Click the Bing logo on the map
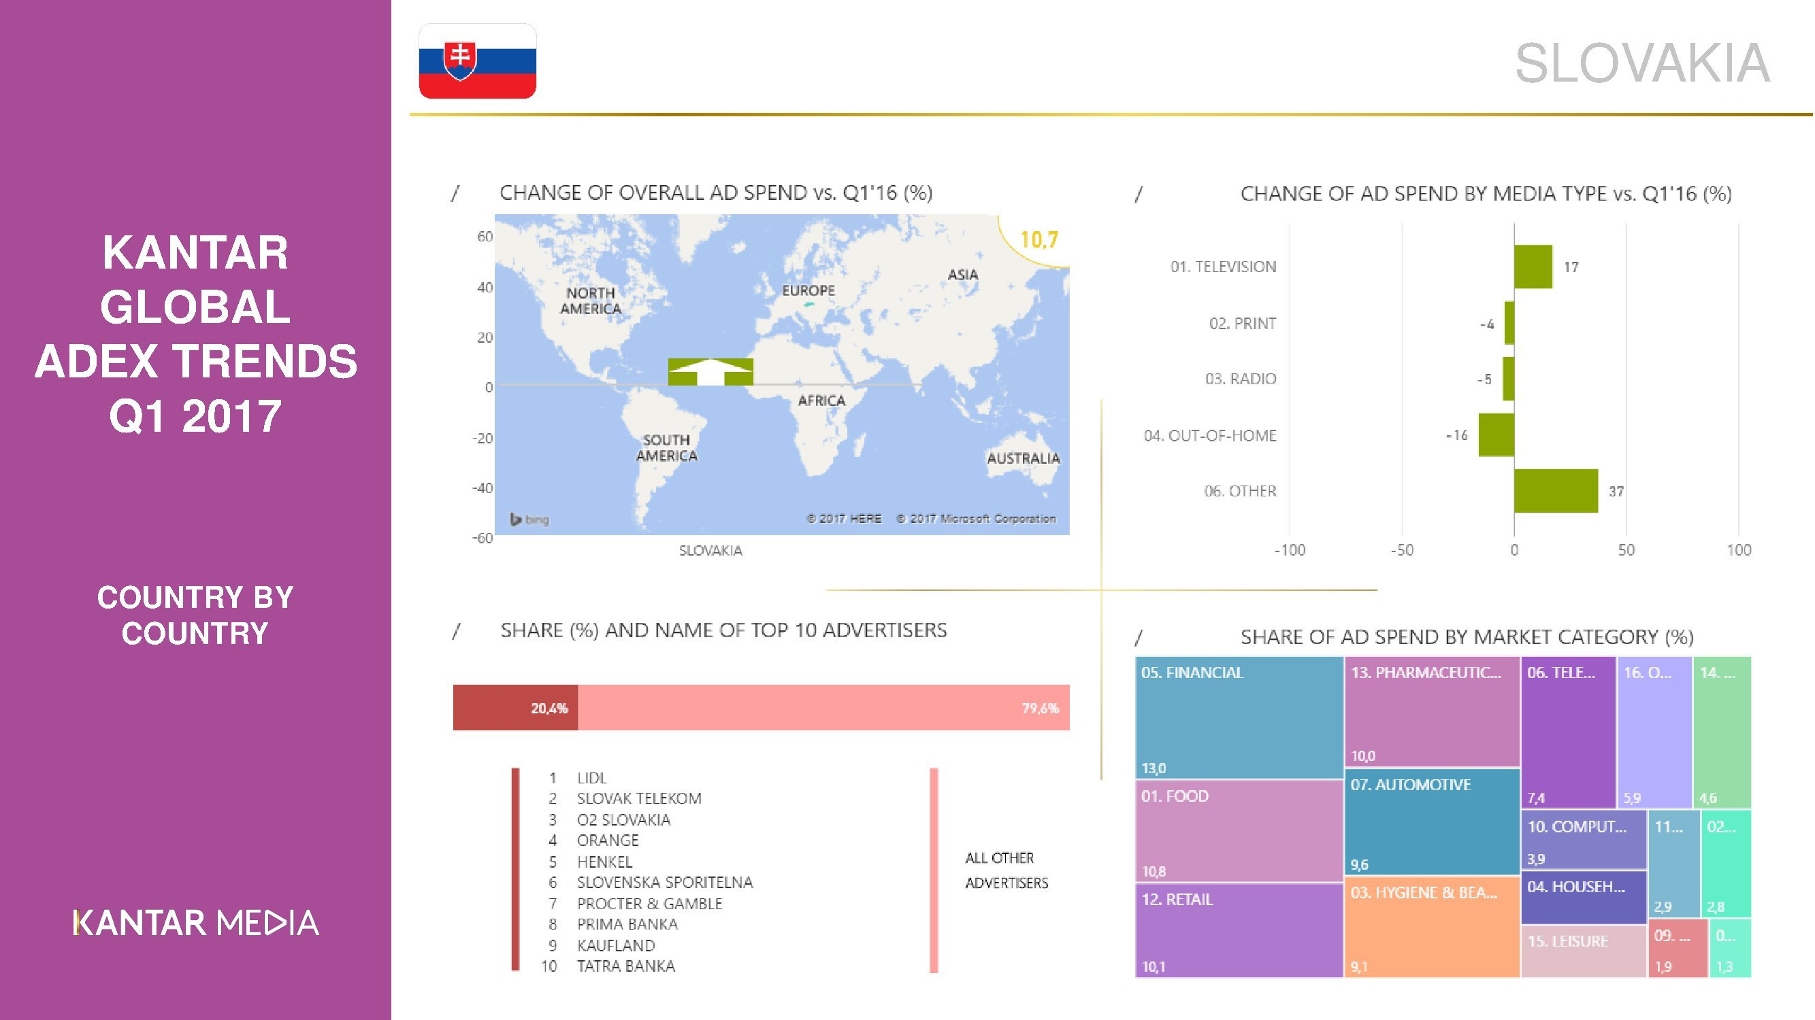 529,520
